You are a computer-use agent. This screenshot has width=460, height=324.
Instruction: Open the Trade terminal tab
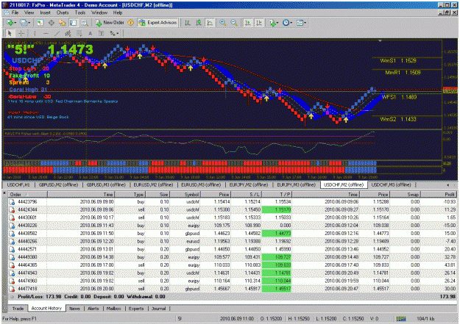[x=18, y=309]
